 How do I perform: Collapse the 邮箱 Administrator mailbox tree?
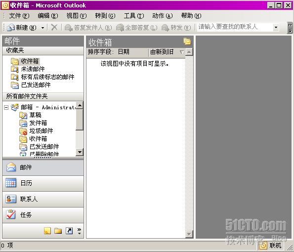[6, 107]
